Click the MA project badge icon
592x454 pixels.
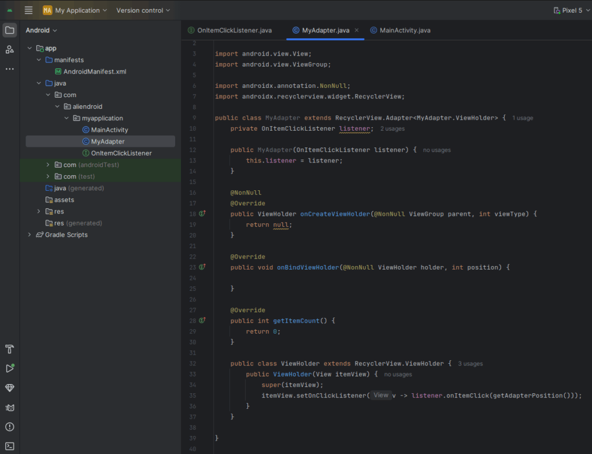pos(47,10)
